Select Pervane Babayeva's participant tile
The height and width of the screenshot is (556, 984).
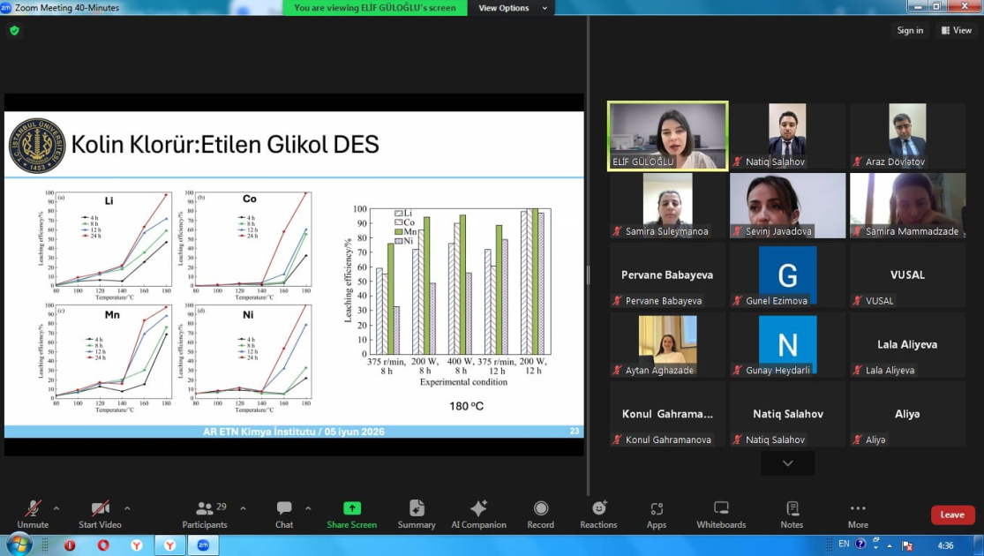[x=668, y=275]
